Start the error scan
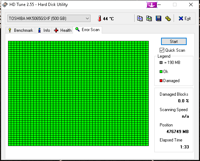The image size is (200, 161). point(174,42)
